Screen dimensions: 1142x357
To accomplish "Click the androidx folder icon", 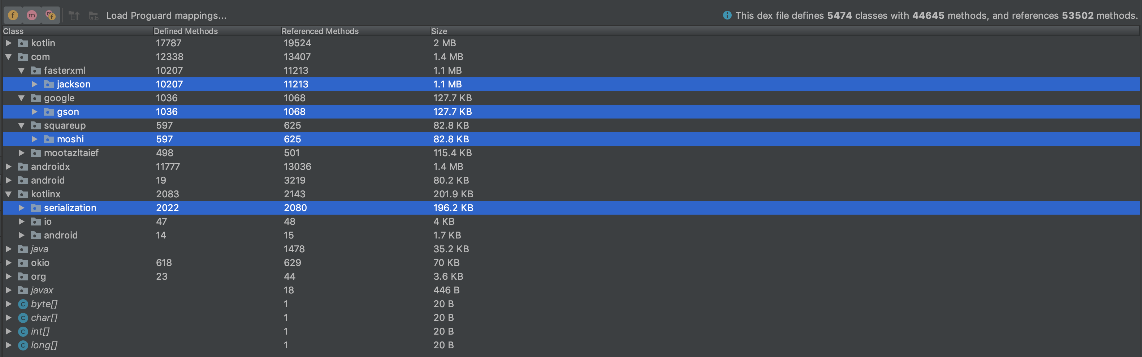I will click(x=23, y=167).
